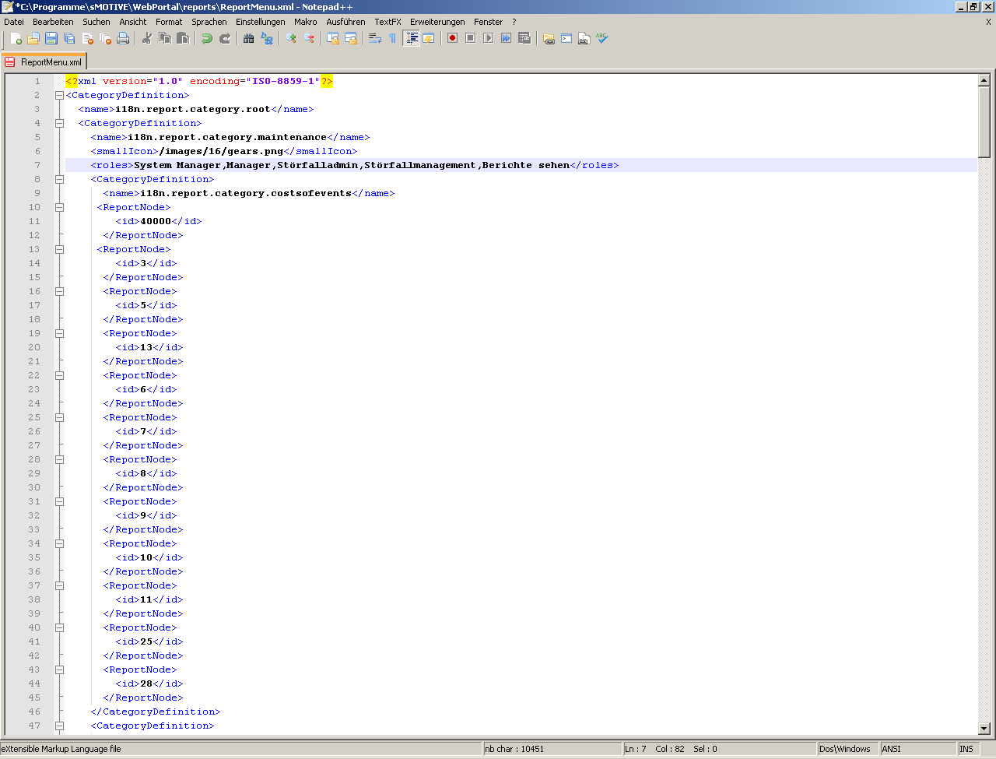Viewport: 996px width, 759px height.
Task: Play back the recorded macro
Action: click(x=488, y=38)
